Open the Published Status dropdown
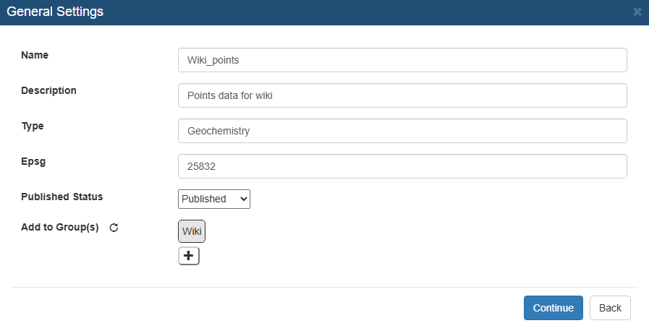This screenshot has width=649, height=331. click(x=214, y=199)
